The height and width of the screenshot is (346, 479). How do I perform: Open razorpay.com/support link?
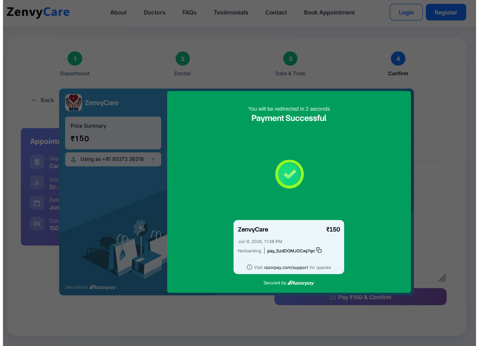(x=286, y=267)
